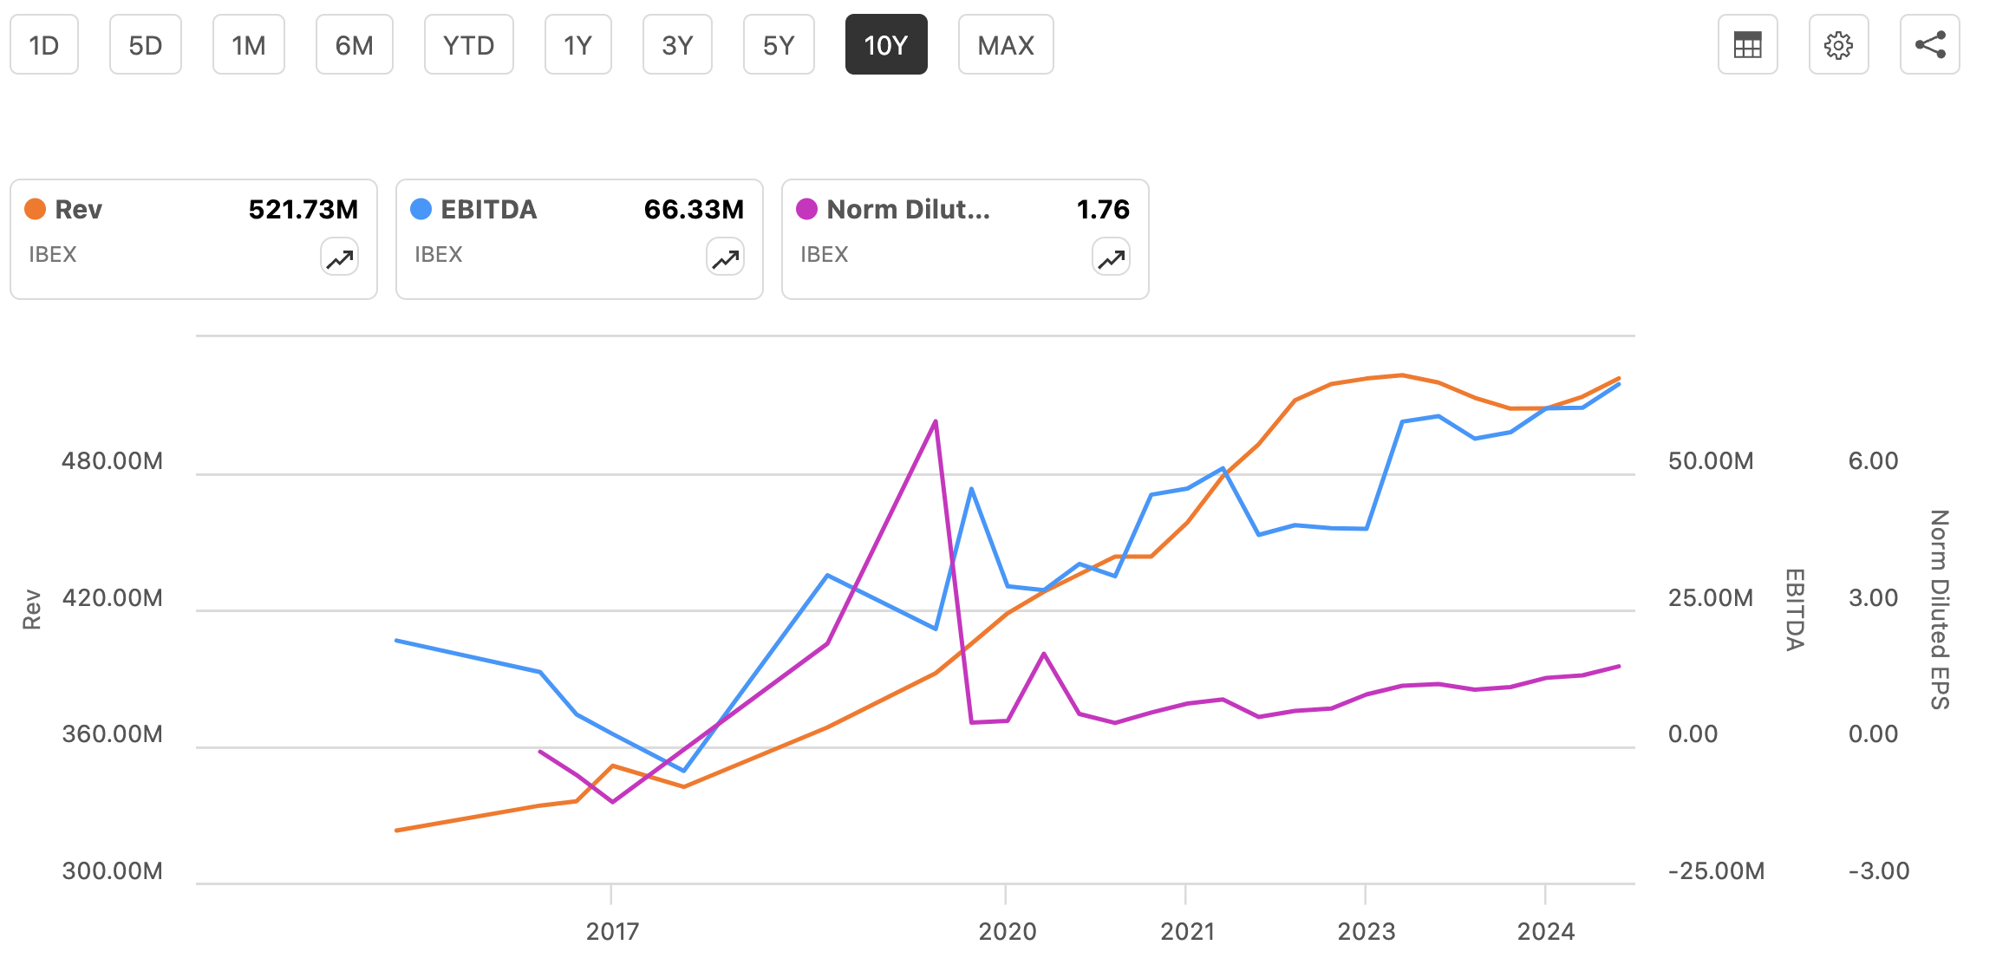1996x971 pixels.
Task: Open the chart settings gear
Action: point(1839,44)
